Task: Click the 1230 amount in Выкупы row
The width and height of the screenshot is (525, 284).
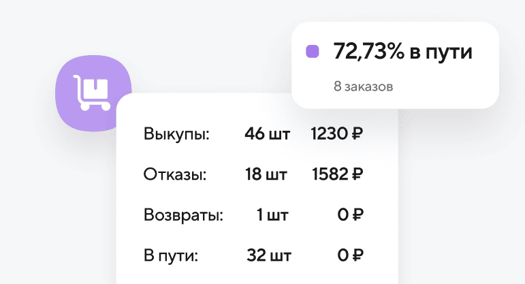Action: point(330,134)
